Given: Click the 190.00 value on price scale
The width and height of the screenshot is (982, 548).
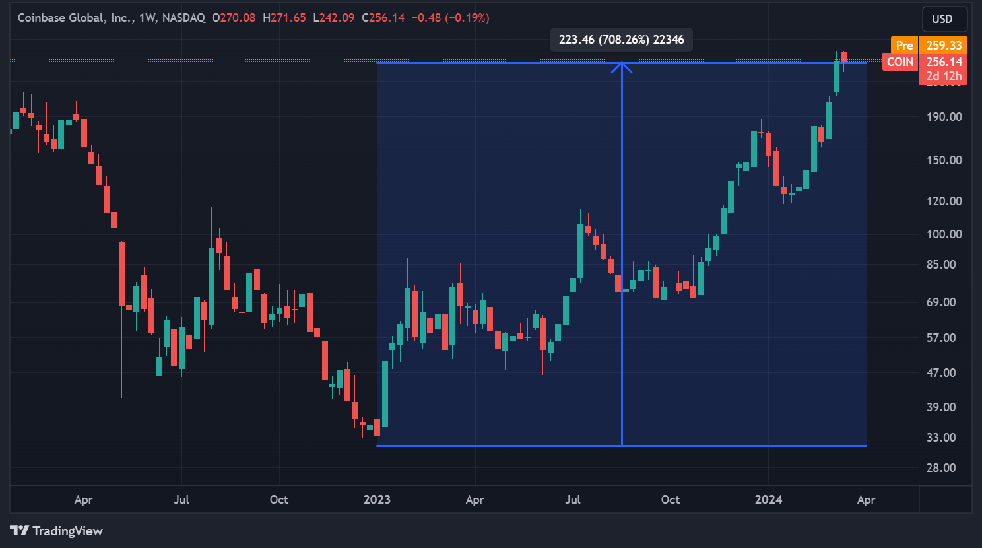Looking at the screenshot, I should pos(943,116).
